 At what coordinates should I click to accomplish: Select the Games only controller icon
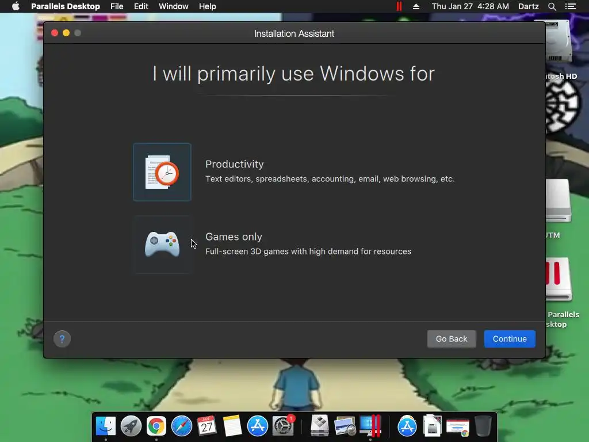click(162, 244)
